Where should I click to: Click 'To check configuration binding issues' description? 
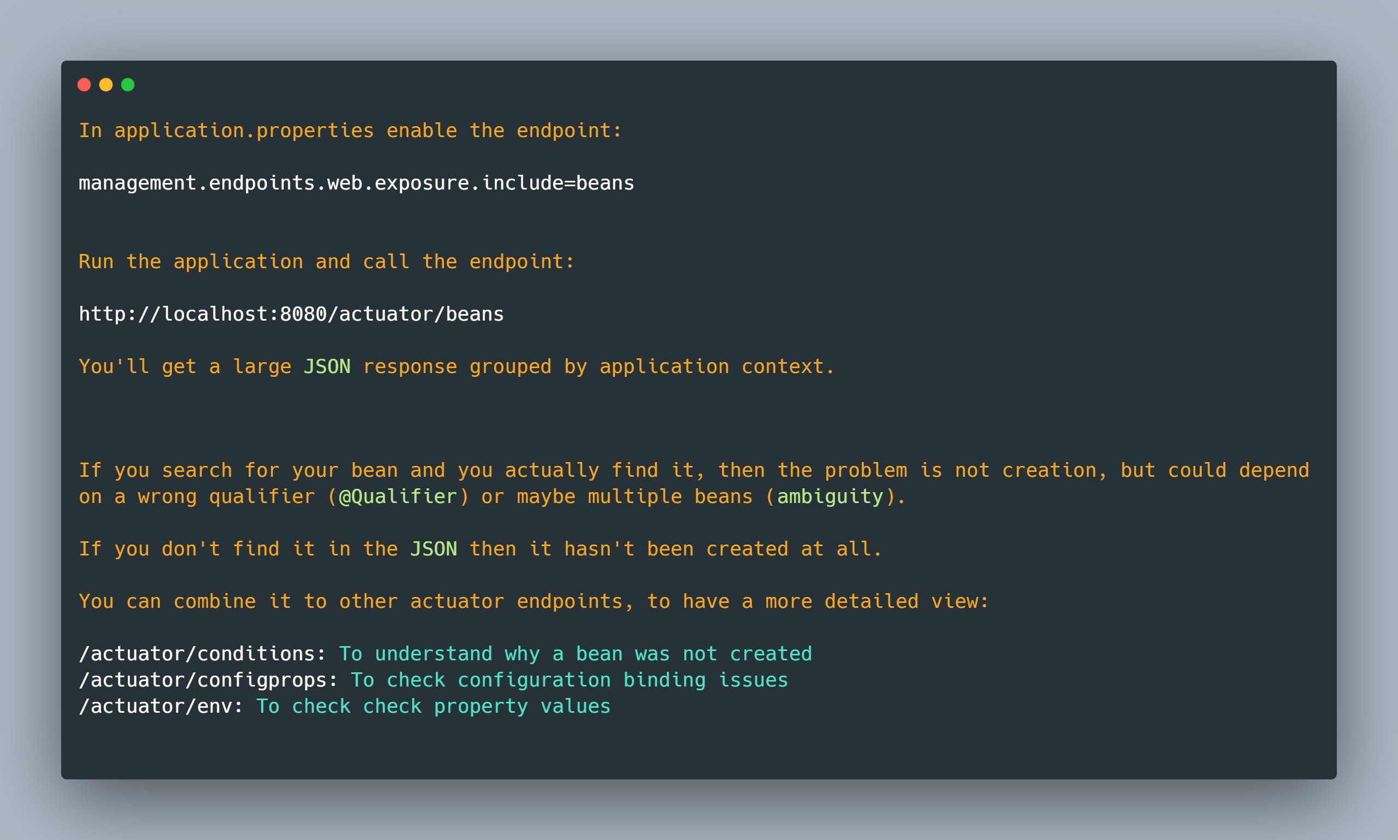coord(569,680)
